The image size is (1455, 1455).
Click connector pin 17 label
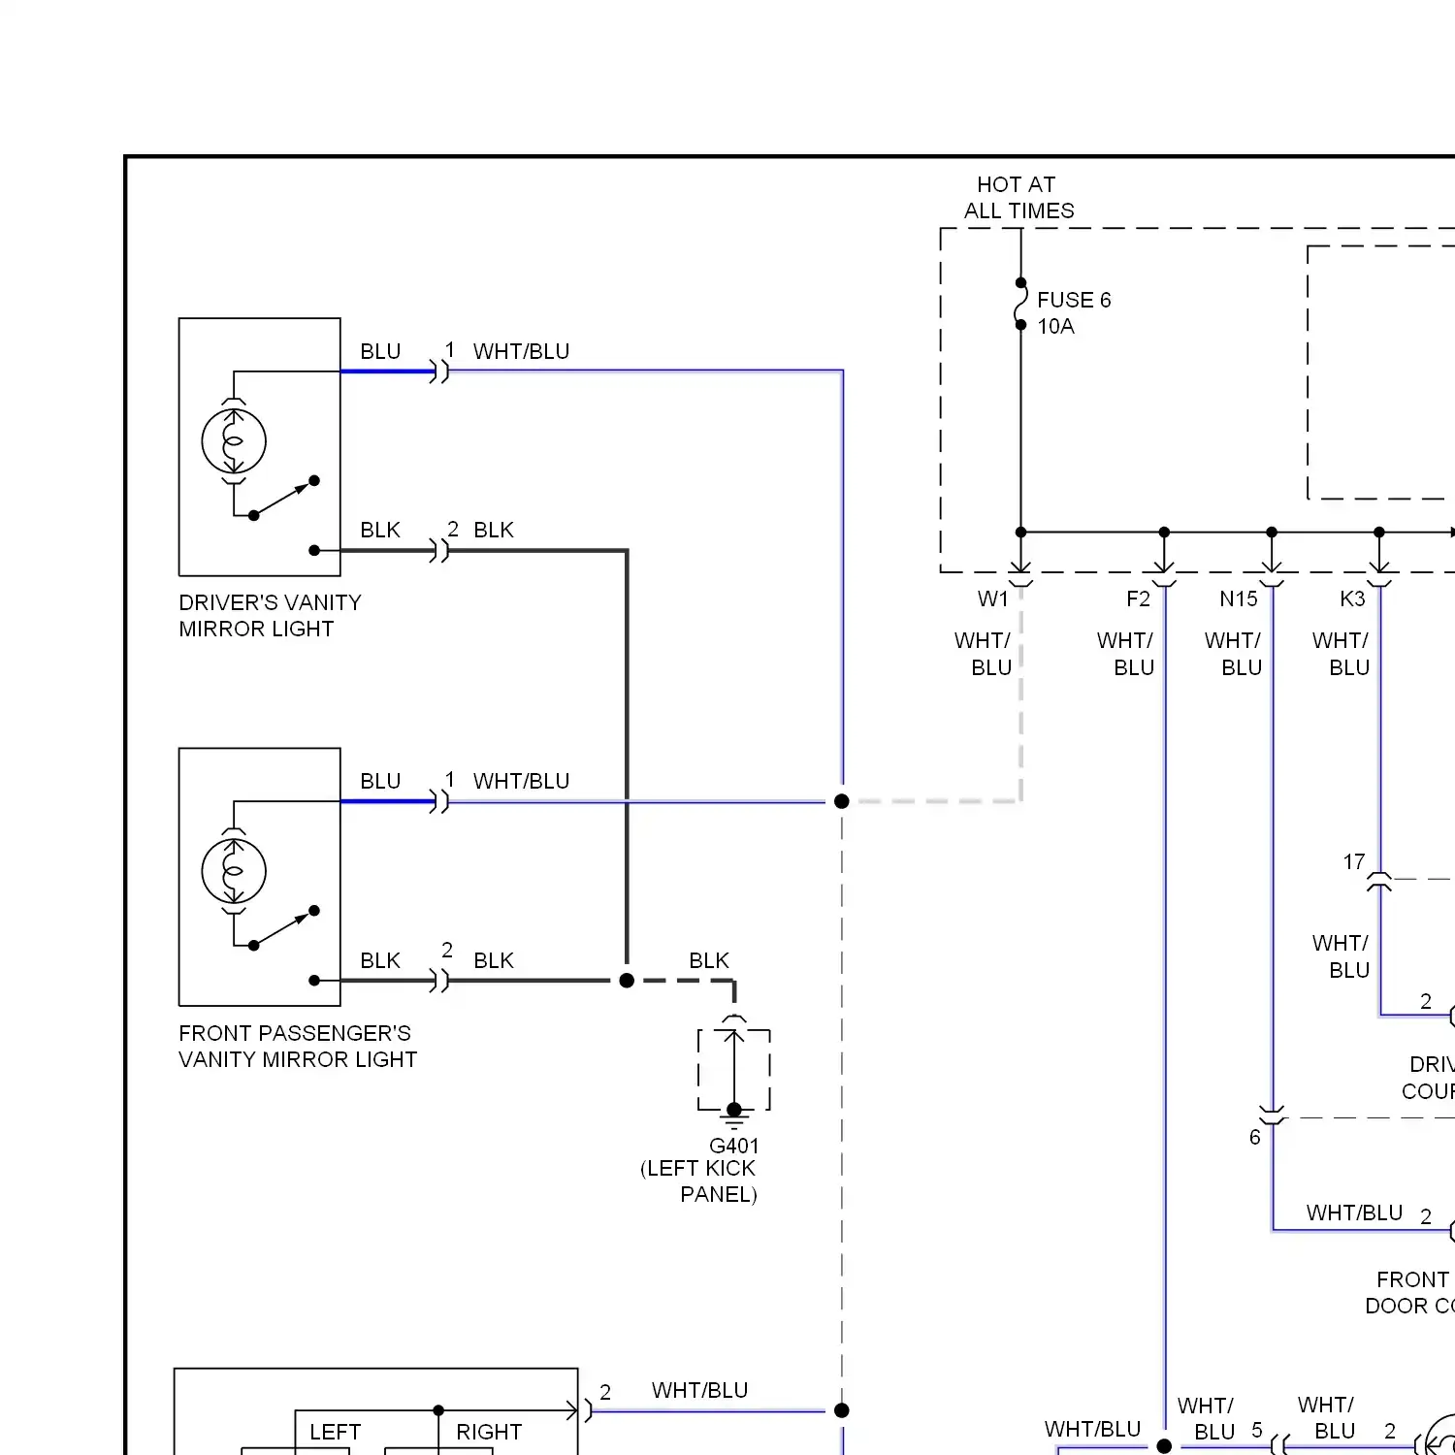click(1354, 862)
